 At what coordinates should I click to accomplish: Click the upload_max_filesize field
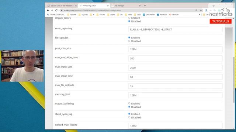175,126
